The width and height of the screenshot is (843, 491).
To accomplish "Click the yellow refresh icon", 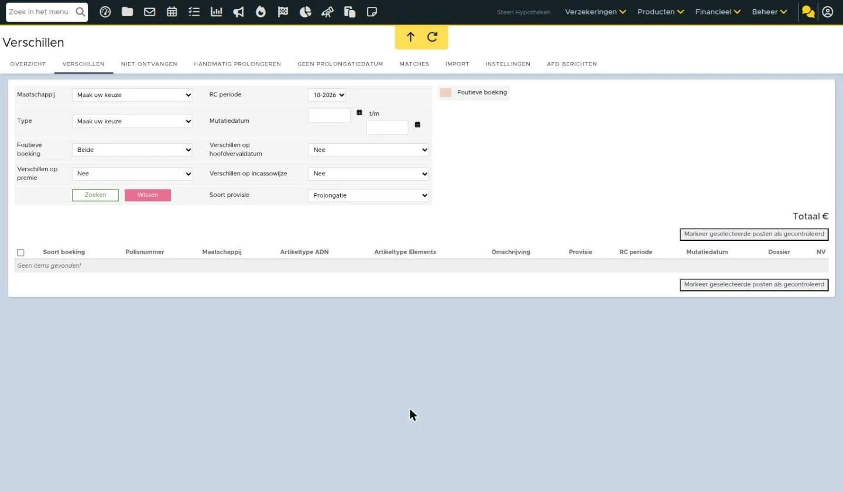I will pyautogui.click(x=433, y=37).
